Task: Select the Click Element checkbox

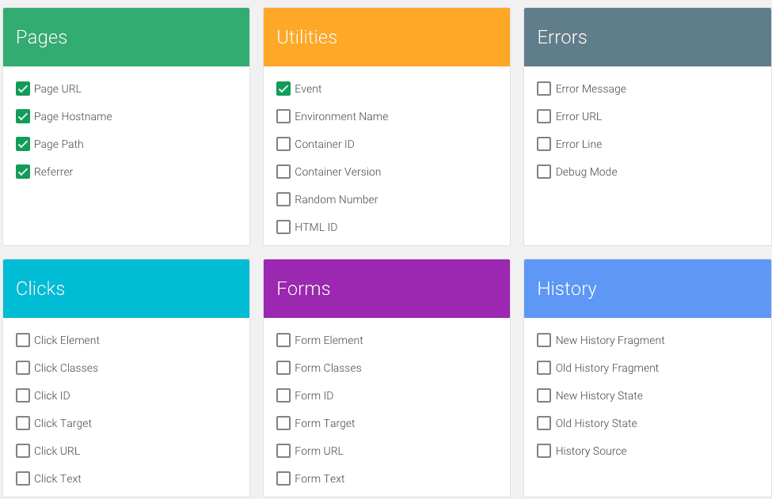Action: click(23, 340)
